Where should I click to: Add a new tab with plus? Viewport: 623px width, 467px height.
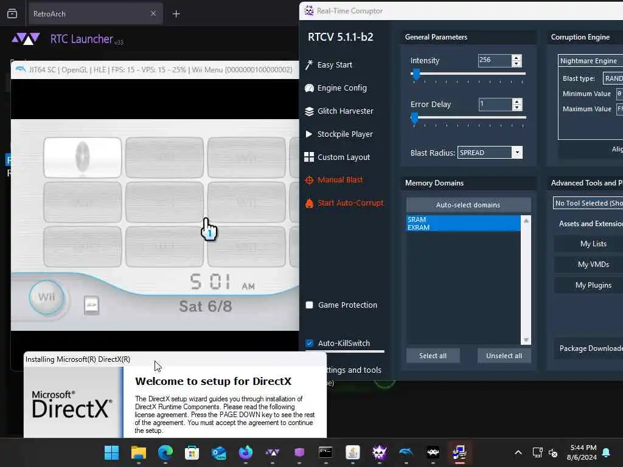point(176,15)
